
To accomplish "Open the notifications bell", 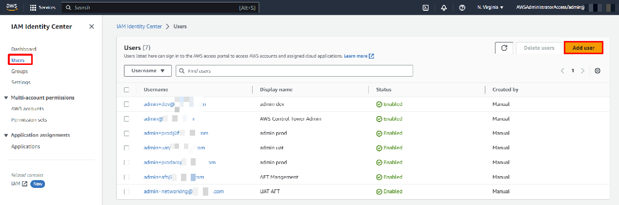I will (444, 8).
